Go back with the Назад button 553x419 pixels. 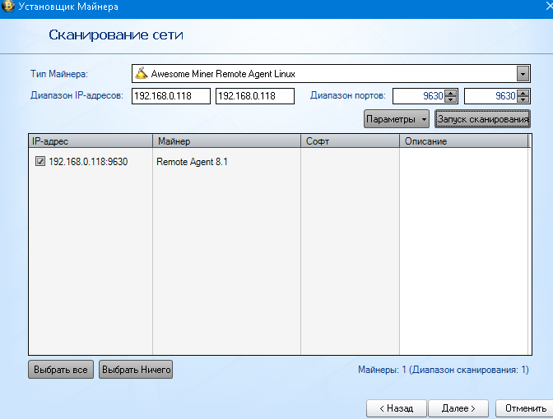(x=397, y=408)
